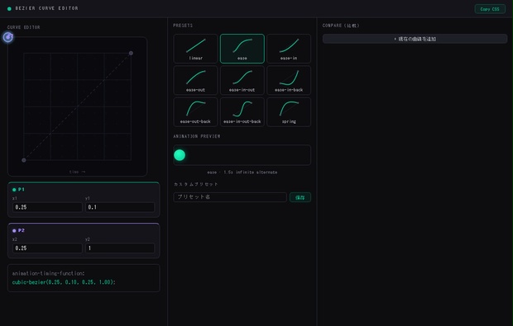Image resolution: width=513 pixels, height=326 pixels.
Task: Select the linear preset curve
Action: [x=195, y=49]
